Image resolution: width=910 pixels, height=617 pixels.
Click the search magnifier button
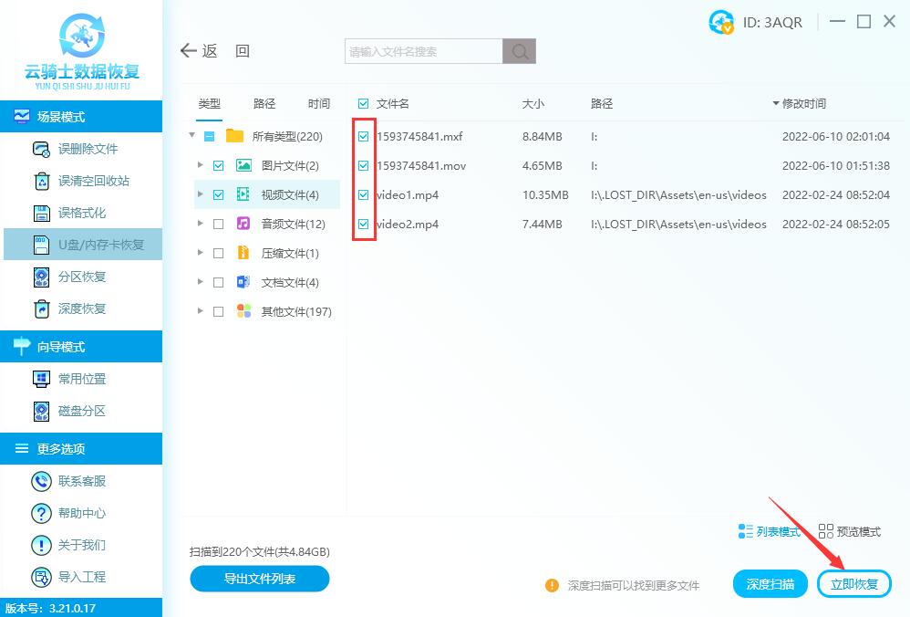520,51
